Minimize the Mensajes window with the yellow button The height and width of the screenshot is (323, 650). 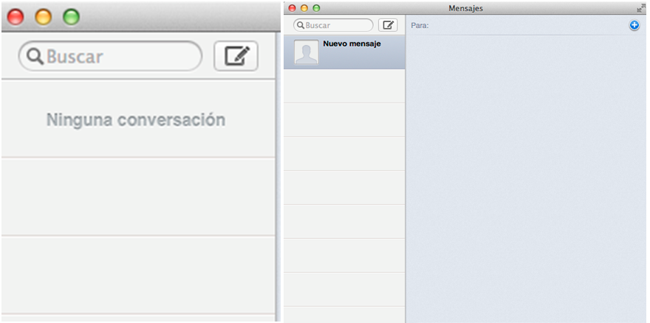point(304,8)
